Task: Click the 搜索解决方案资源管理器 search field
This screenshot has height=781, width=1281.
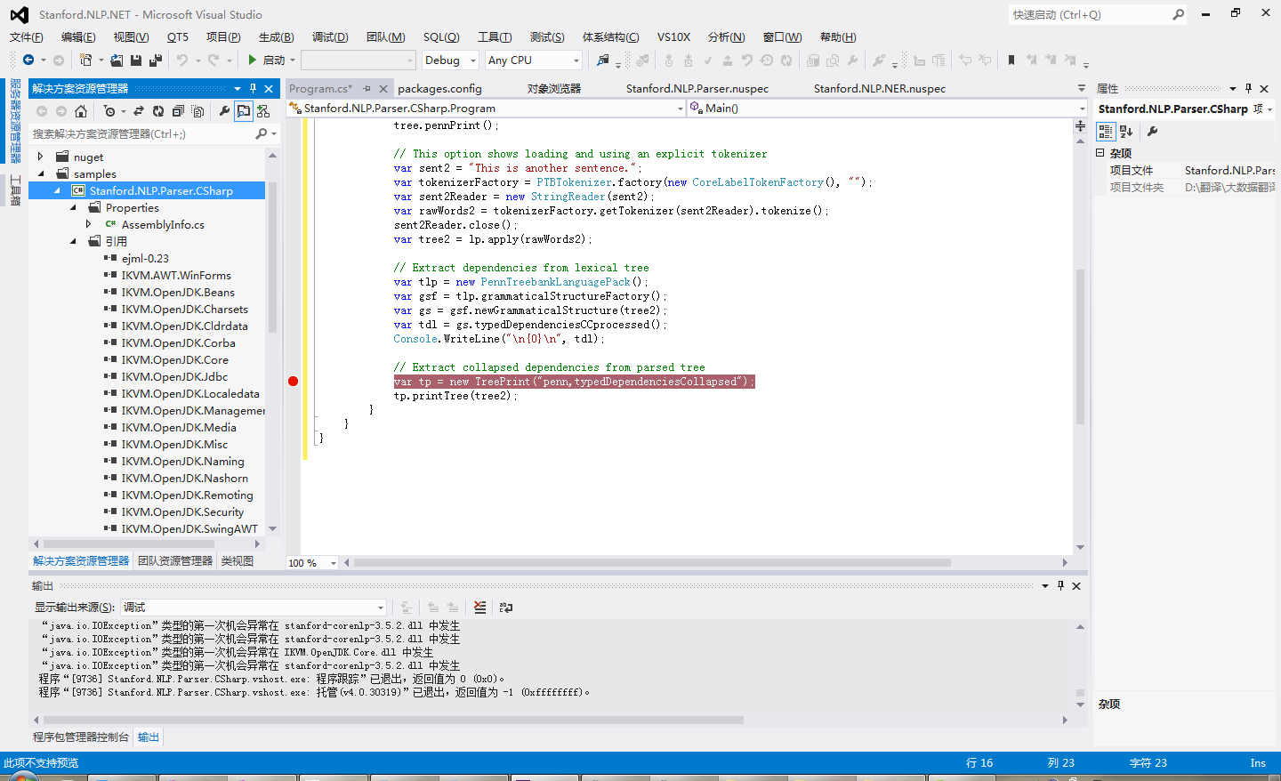Action: tap(141, 133)
